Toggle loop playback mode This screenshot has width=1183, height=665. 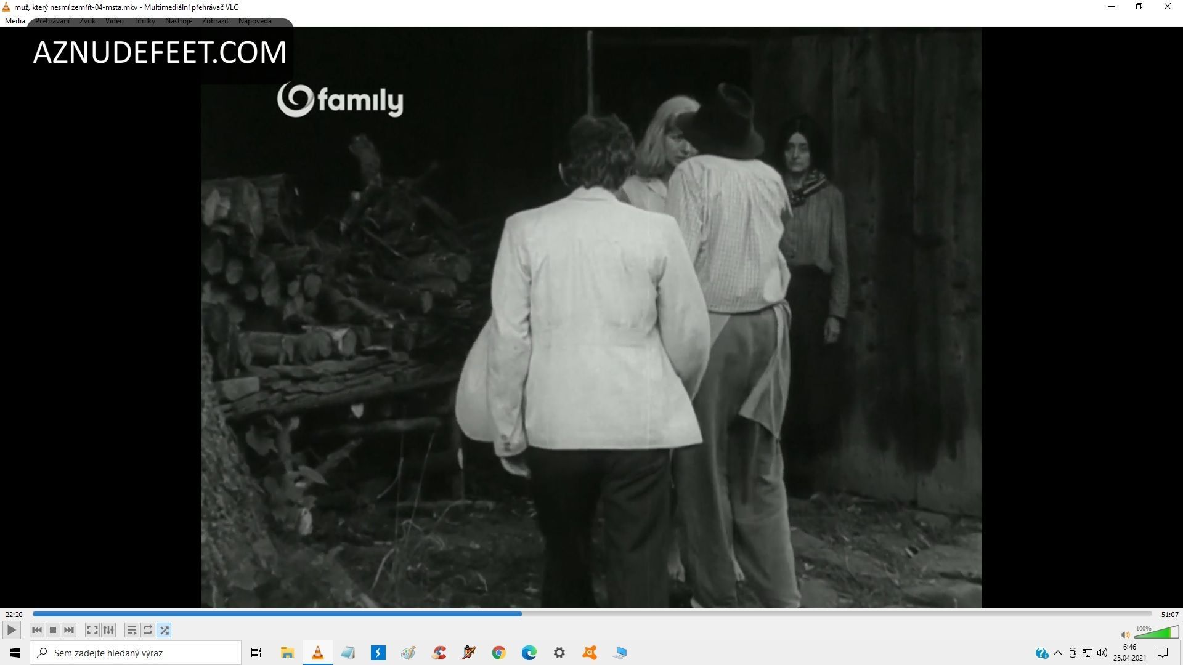tap(147, 630)
